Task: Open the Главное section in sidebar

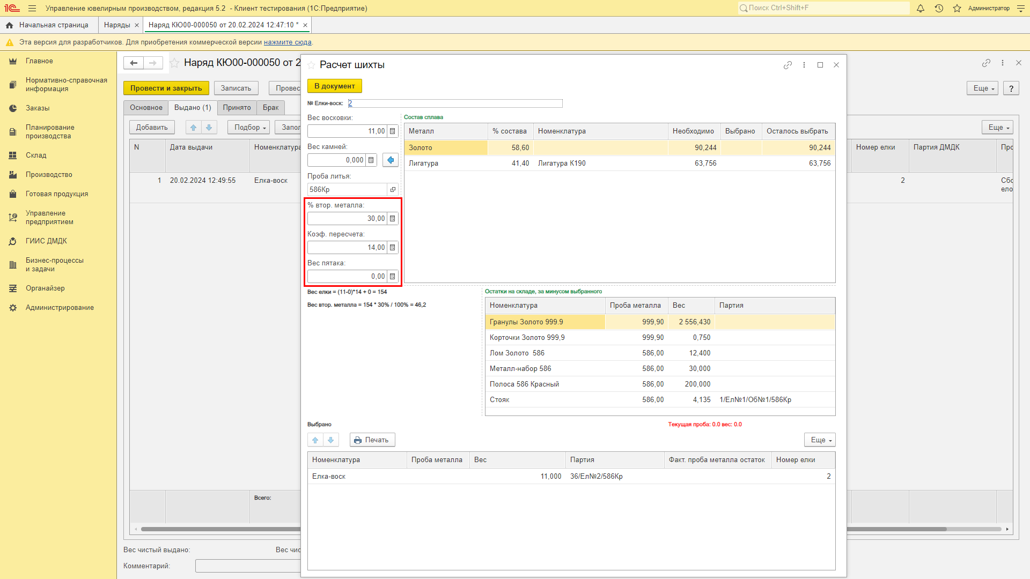Action: [39, 61]
